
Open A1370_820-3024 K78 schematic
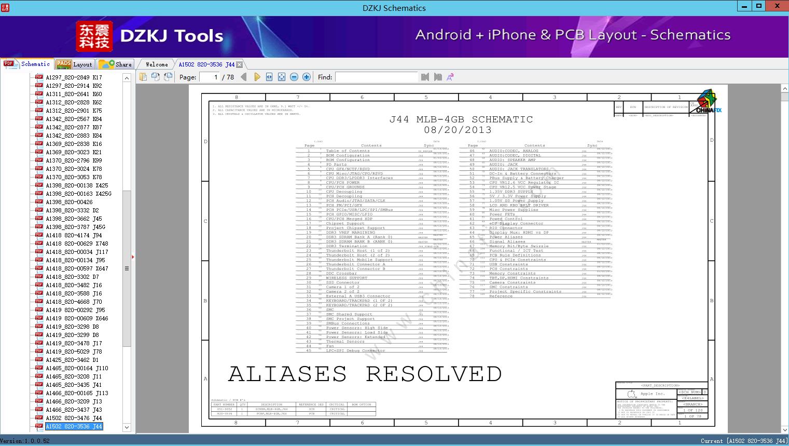click(x=74, y=169)
